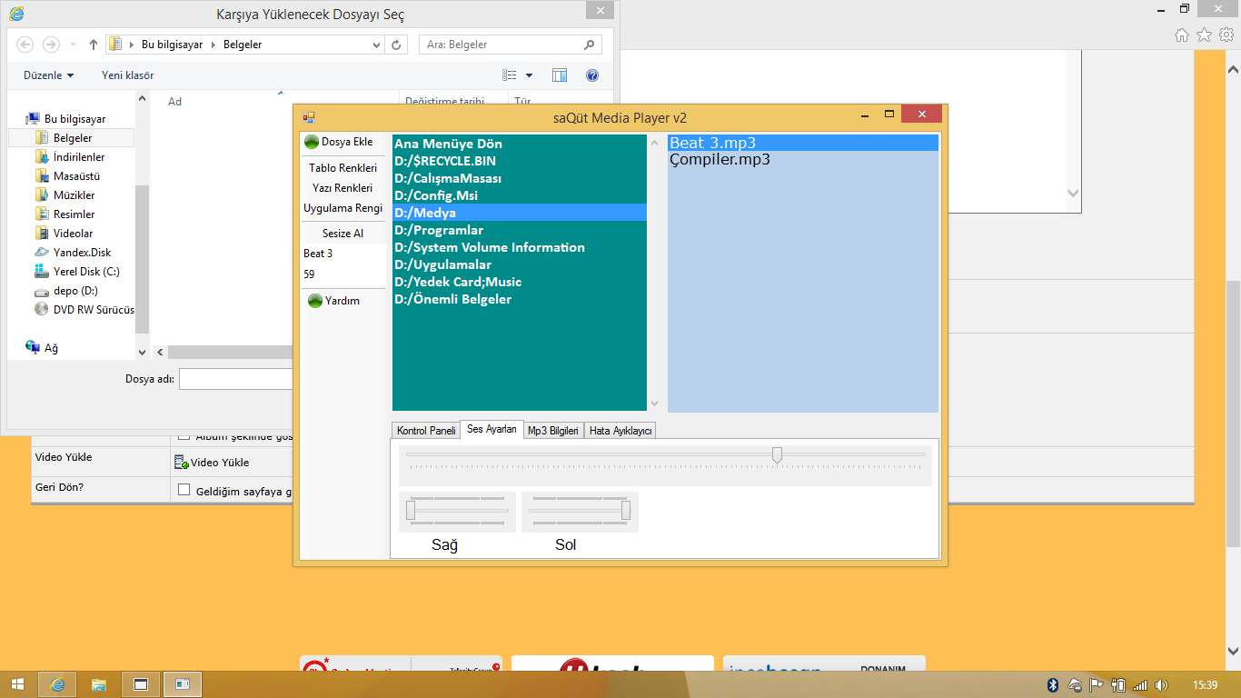Screen dimensions: 1241x698
Task: Click the main volume slider thumb
Action: [x=777, y=454]
